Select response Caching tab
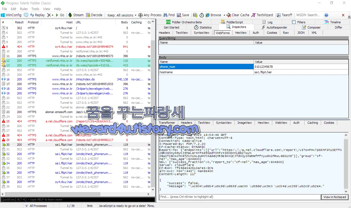 [x=312, y=123]
